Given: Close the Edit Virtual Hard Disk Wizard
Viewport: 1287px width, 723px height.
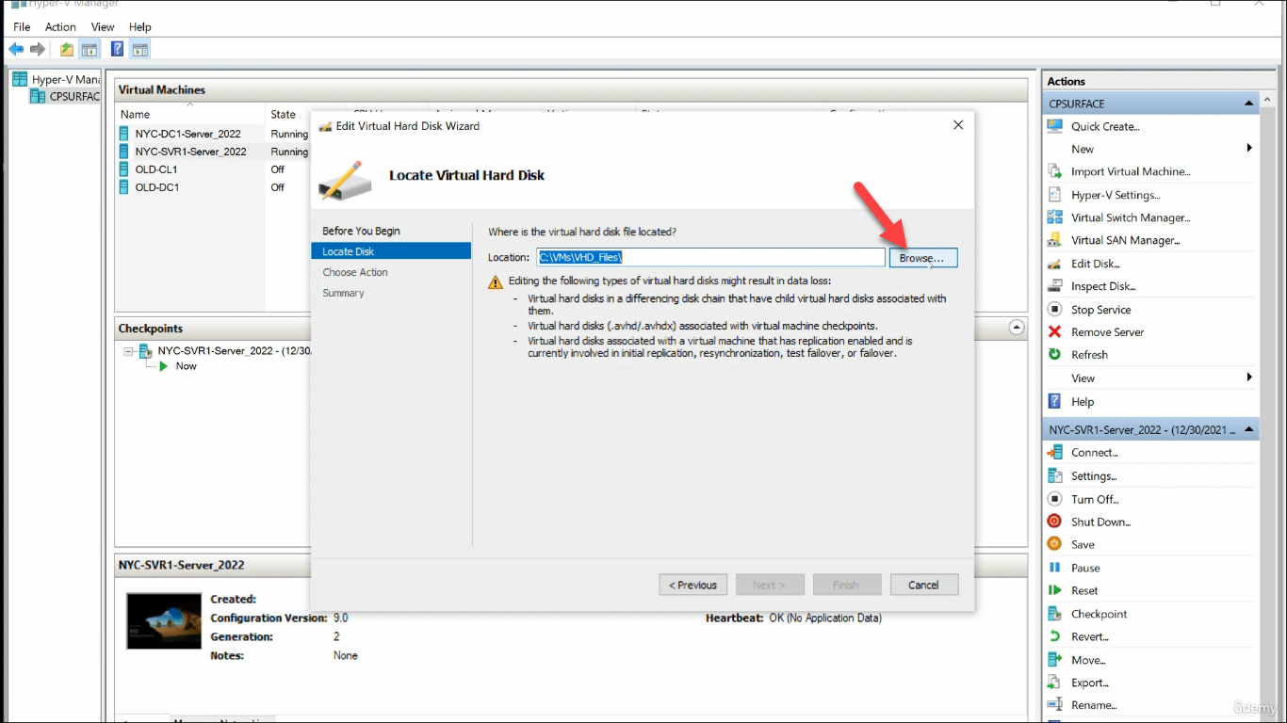Looking at the screenshot, I should (958, 125).
